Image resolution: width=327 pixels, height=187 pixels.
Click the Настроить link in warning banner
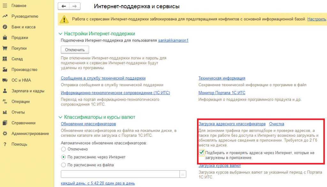point(316,19)
